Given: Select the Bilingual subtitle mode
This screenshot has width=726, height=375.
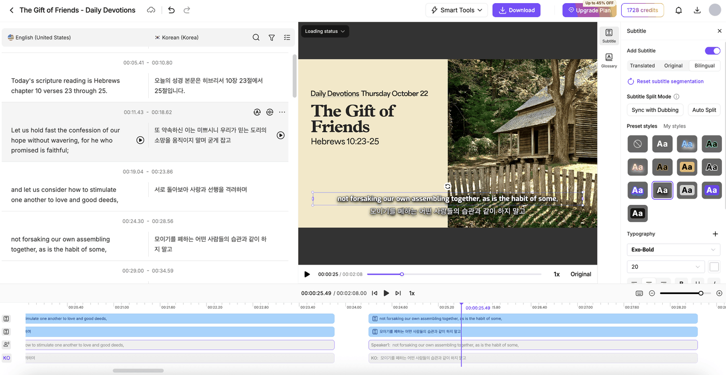Looking at the screenshot, I should 704,66.
